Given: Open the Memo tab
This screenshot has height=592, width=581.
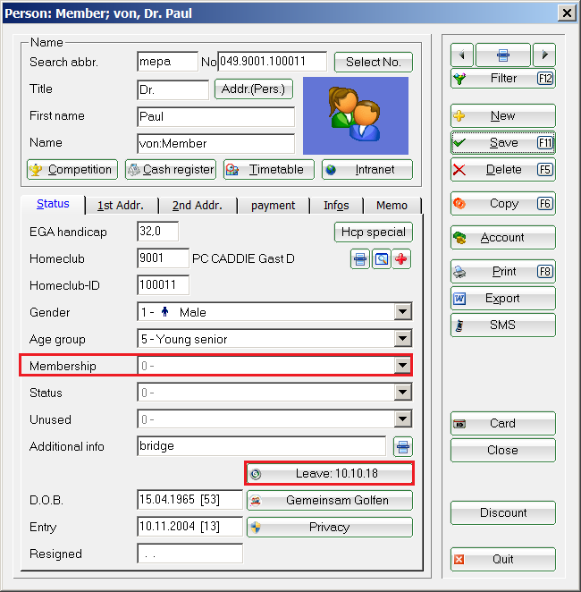Looking at the screenshot, I should coord(392,206).
